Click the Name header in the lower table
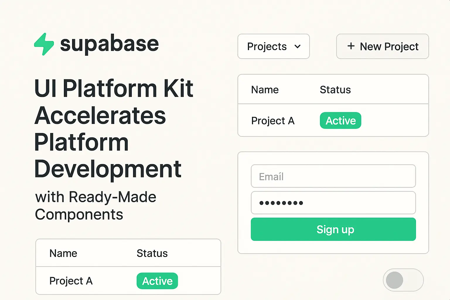The width and height of the screenshot is (450, 300). [x=63, y=253]
